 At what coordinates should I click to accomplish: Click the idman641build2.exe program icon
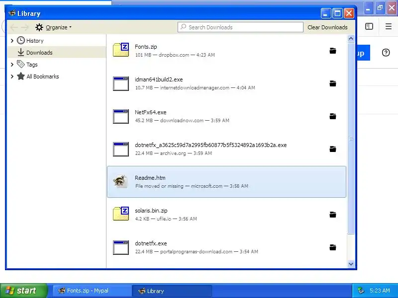coord(121,83)
